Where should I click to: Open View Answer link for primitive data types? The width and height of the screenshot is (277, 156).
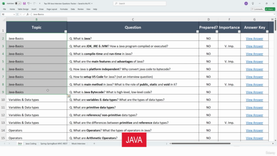(x=254, y=107)
